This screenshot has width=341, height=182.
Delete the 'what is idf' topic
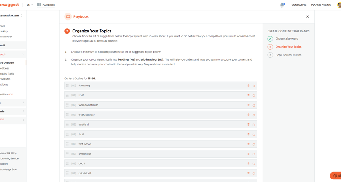pyautogui.click(x=248, y=124)
